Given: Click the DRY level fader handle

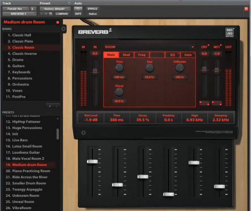Looking at the screenshot, I should [204, 70].
